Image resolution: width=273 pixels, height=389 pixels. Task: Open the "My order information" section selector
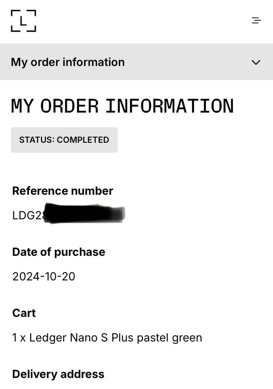68,62
